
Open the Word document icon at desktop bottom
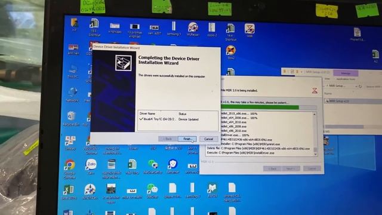coord(68,212)
